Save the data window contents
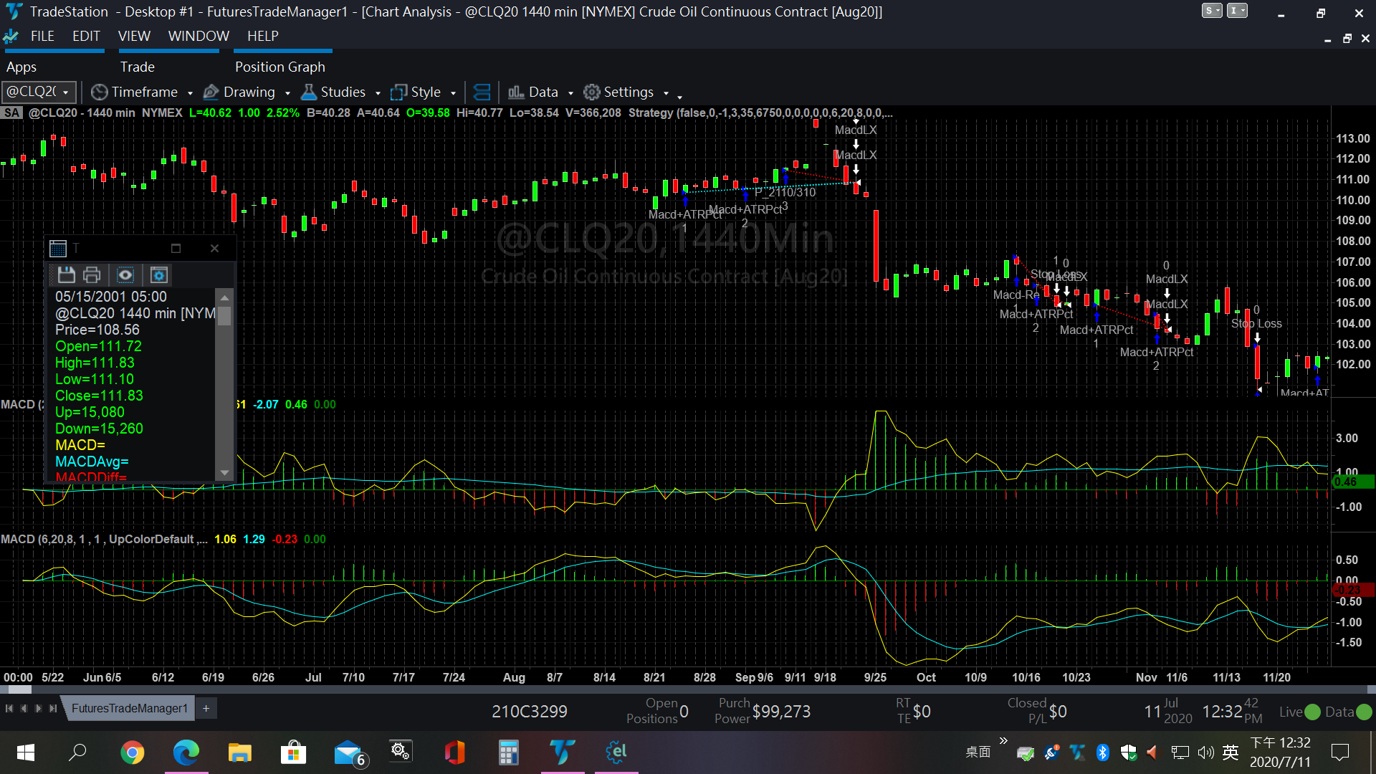This screenshot has width=1376, height=774. [x=67, y=274]
